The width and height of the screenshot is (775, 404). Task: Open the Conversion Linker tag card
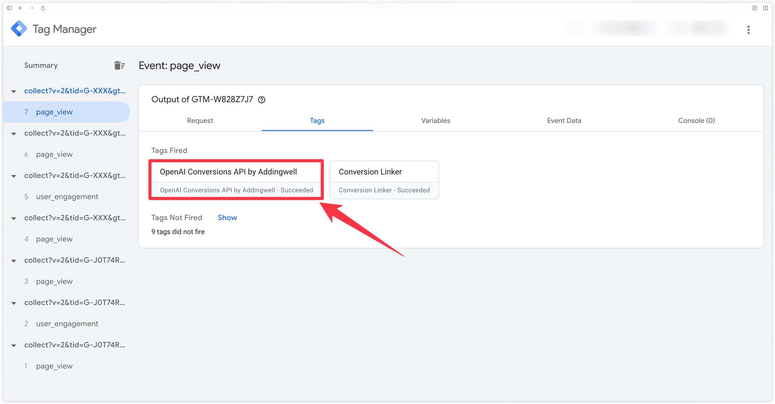(384, 180)
